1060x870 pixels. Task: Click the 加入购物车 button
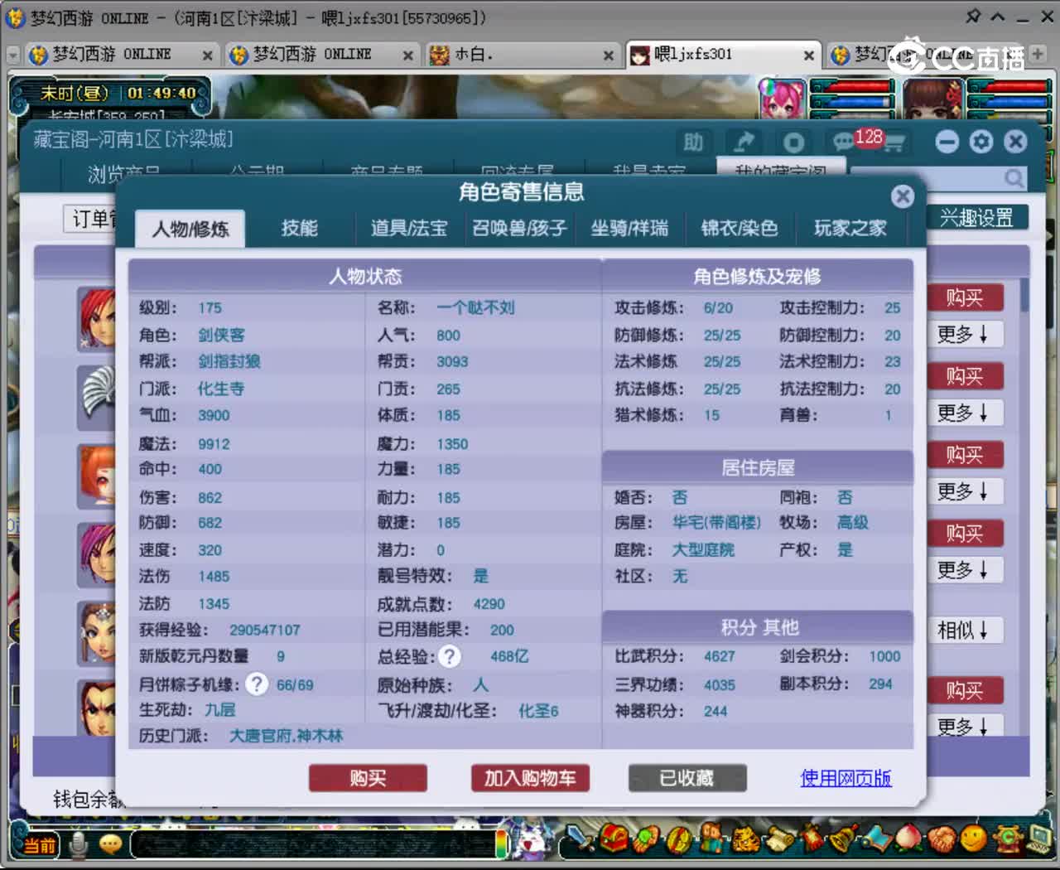pos(529,778)
